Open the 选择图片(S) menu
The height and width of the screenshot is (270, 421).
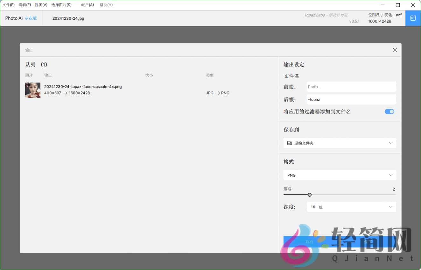click(61, 5)
